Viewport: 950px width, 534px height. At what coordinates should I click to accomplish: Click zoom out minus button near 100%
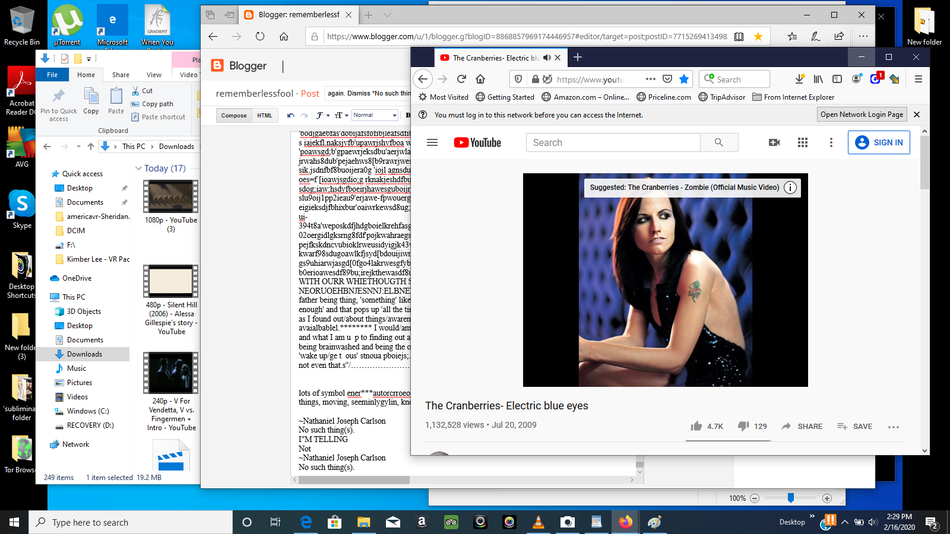(755, 498)
